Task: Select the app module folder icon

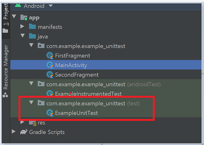Action: (x=24, y=17)
